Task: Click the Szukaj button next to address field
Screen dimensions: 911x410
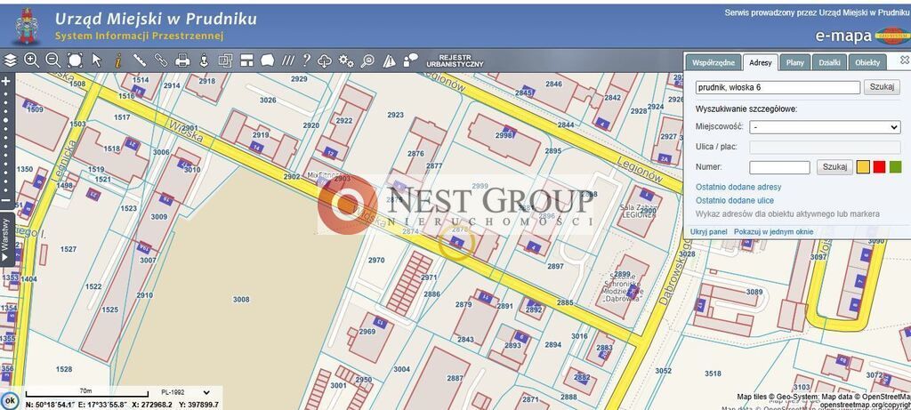Action: (882, 87)
